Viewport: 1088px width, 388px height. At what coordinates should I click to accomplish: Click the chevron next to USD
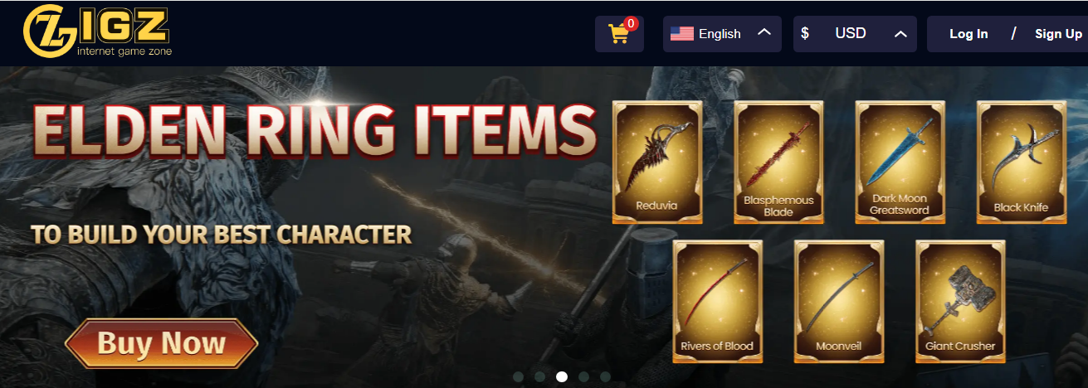click(900, 34)
